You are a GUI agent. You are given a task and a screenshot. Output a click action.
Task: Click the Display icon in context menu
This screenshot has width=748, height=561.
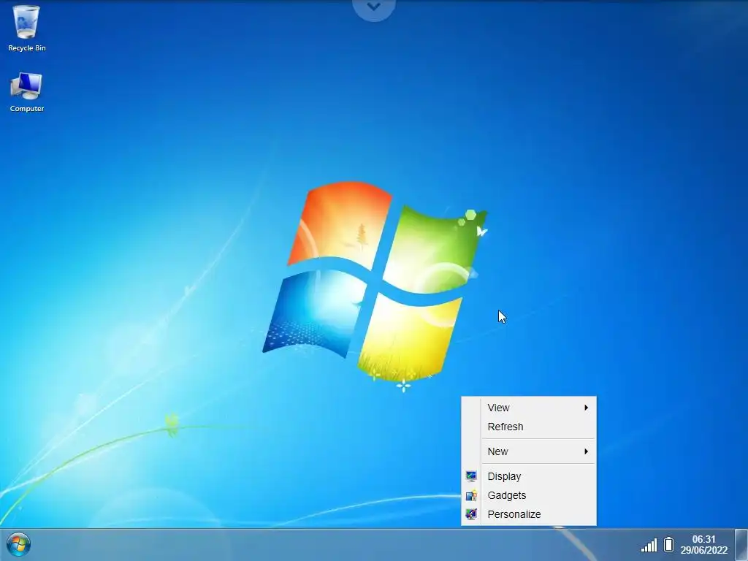471,476
